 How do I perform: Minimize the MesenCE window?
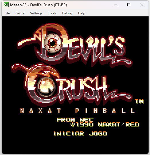point(116,5)
